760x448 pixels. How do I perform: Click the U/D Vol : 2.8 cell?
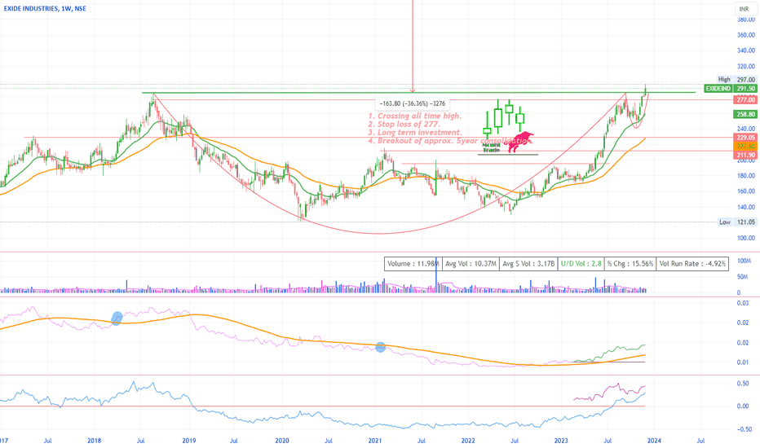(x=581, y=264)
